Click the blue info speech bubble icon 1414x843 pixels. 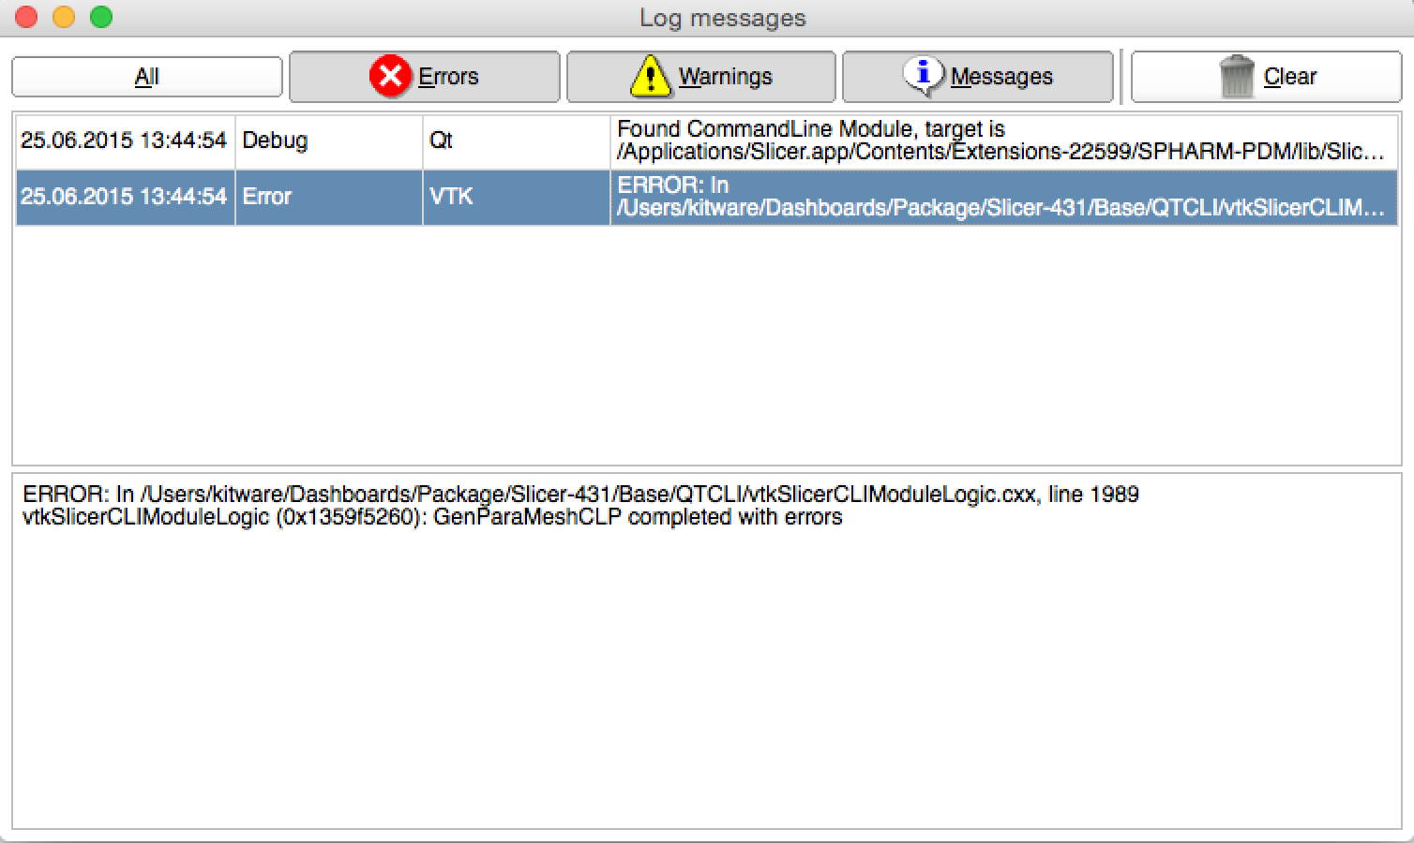pyautogui.click(x=923, y=75)
